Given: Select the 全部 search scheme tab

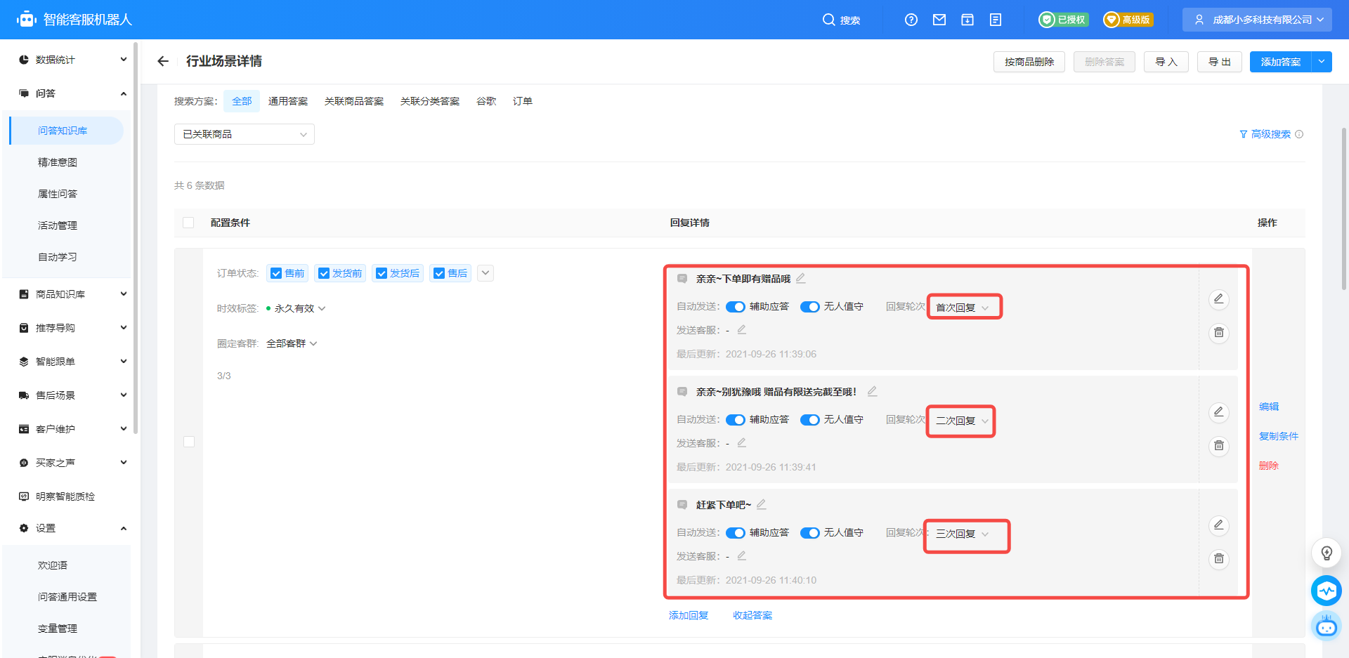Looking at the screenshot, I should (242, 101).
